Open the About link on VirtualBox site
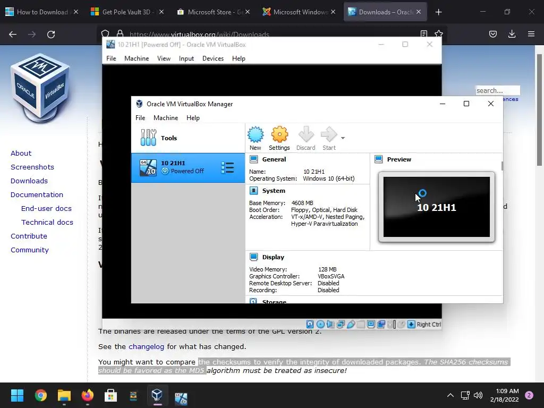544x408 pixels. [x=21, y=154]
